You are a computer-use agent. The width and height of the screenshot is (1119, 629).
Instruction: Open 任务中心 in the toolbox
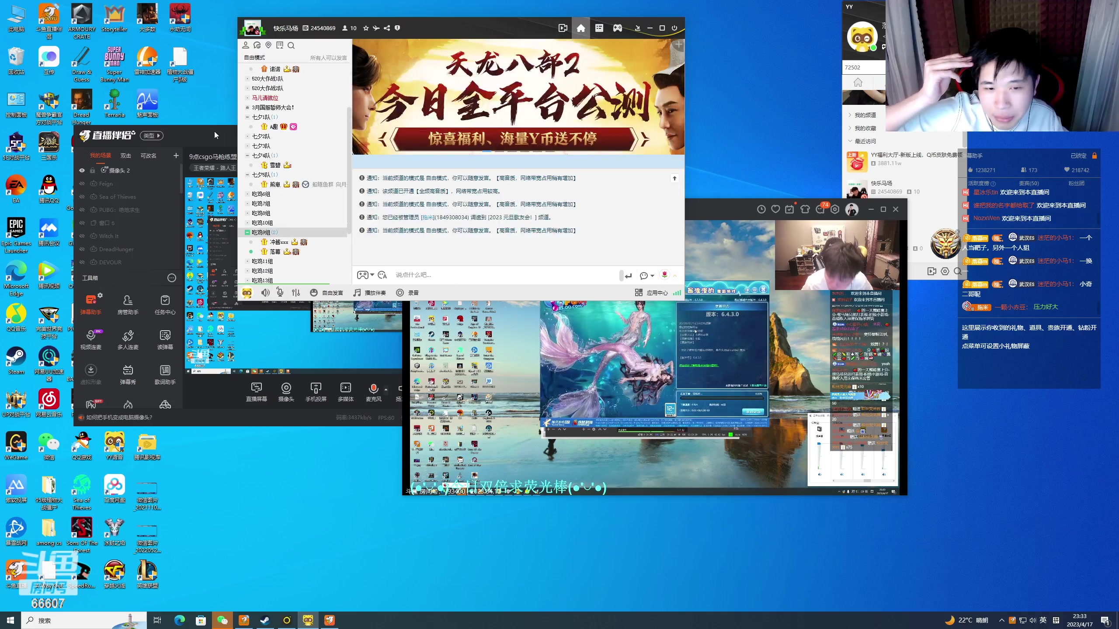[x=165, y=304]
